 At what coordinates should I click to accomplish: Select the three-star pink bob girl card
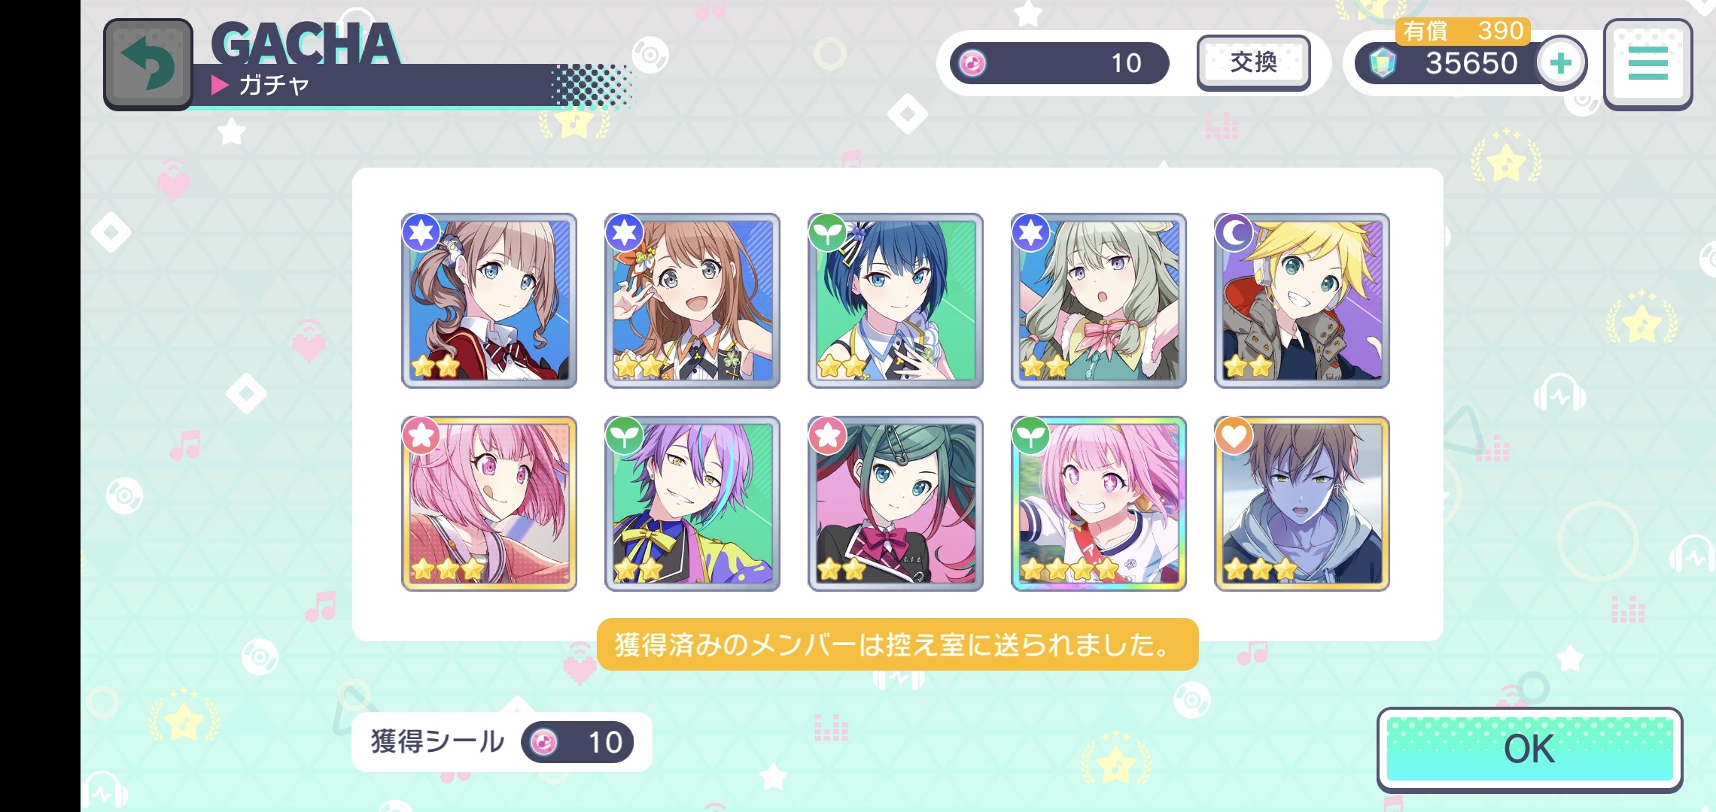tap(489, 504)
